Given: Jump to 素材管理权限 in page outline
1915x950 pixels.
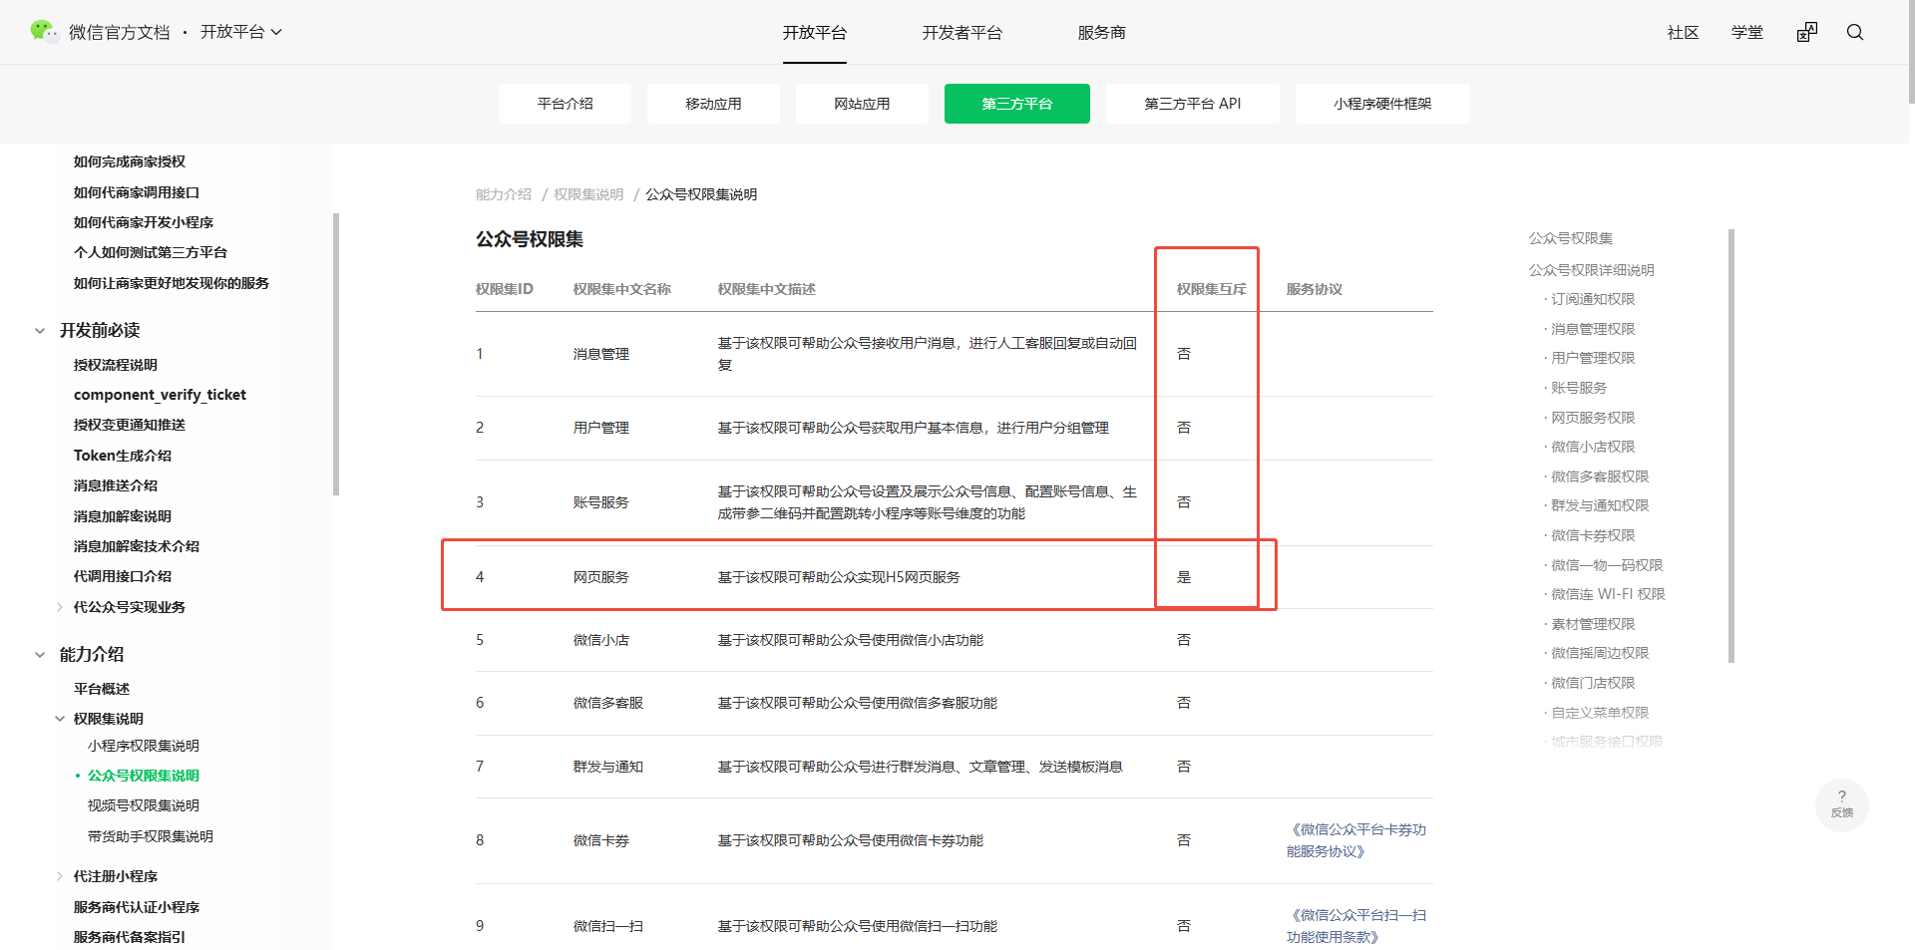Looking at the screenshot, I should [x=1593, y=624].
